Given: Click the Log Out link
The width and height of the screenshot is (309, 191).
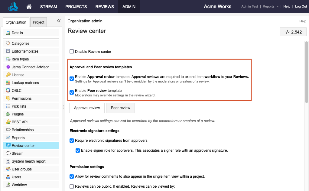Looking at the screenshot, I should click(301, 7).
